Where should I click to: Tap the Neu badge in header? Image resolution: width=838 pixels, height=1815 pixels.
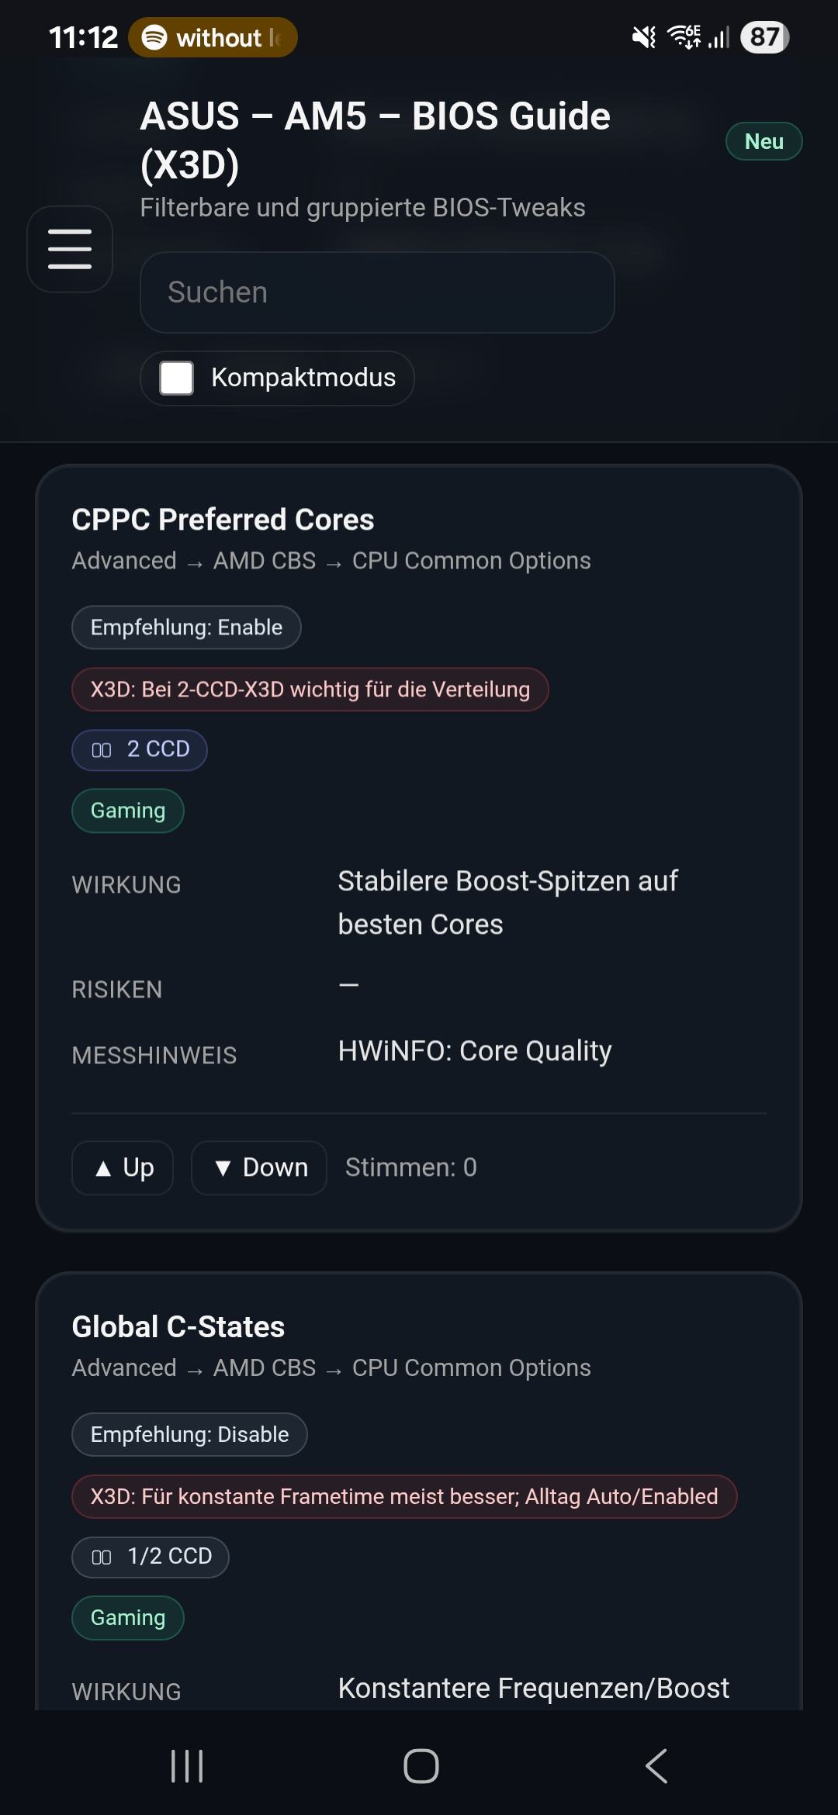764,141
